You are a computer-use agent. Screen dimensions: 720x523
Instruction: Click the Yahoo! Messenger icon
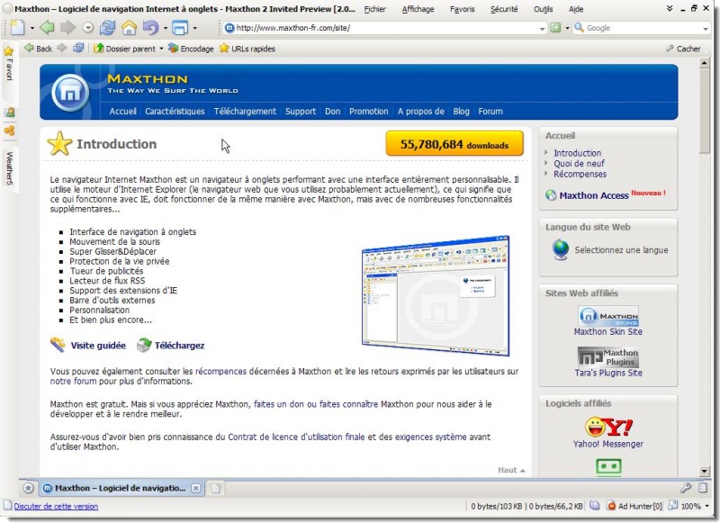tap(608, 427)
